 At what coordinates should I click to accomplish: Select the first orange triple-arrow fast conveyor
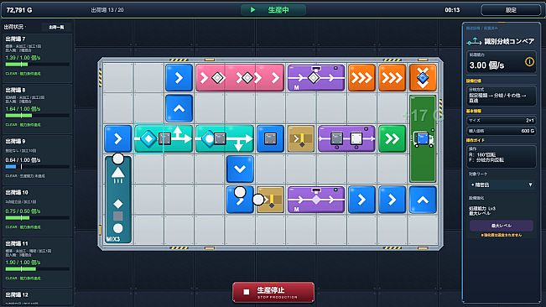coord(361,78)
